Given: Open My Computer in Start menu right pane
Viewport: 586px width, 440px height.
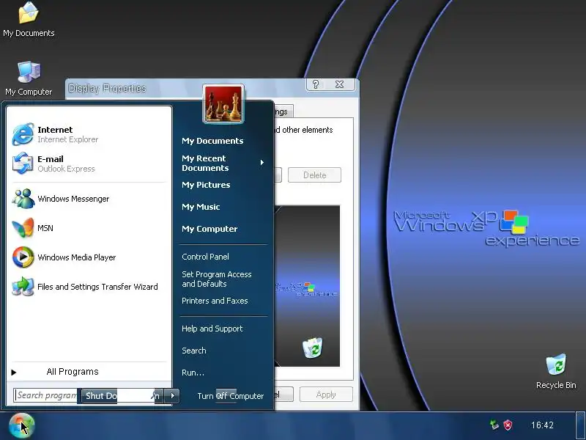Looking at the screenshot, I should [x=209, y=229].
